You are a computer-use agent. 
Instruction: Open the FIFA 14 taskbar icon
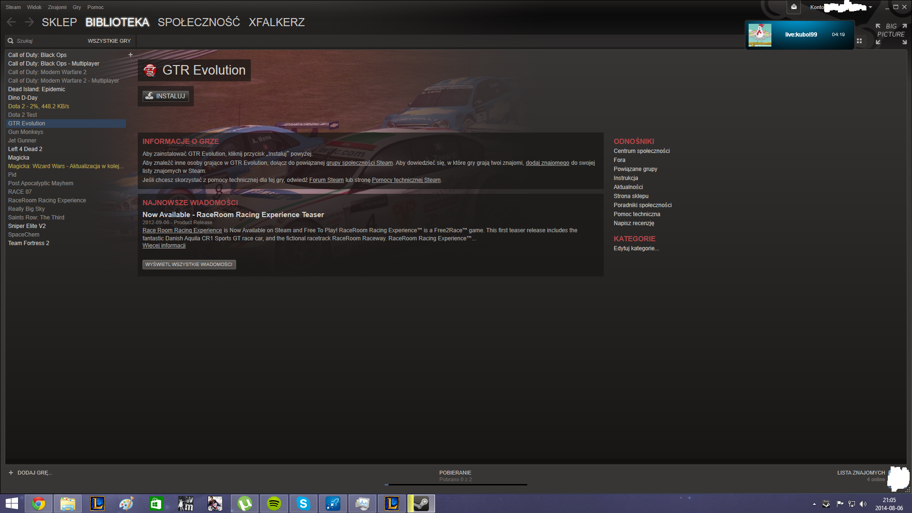215,503
